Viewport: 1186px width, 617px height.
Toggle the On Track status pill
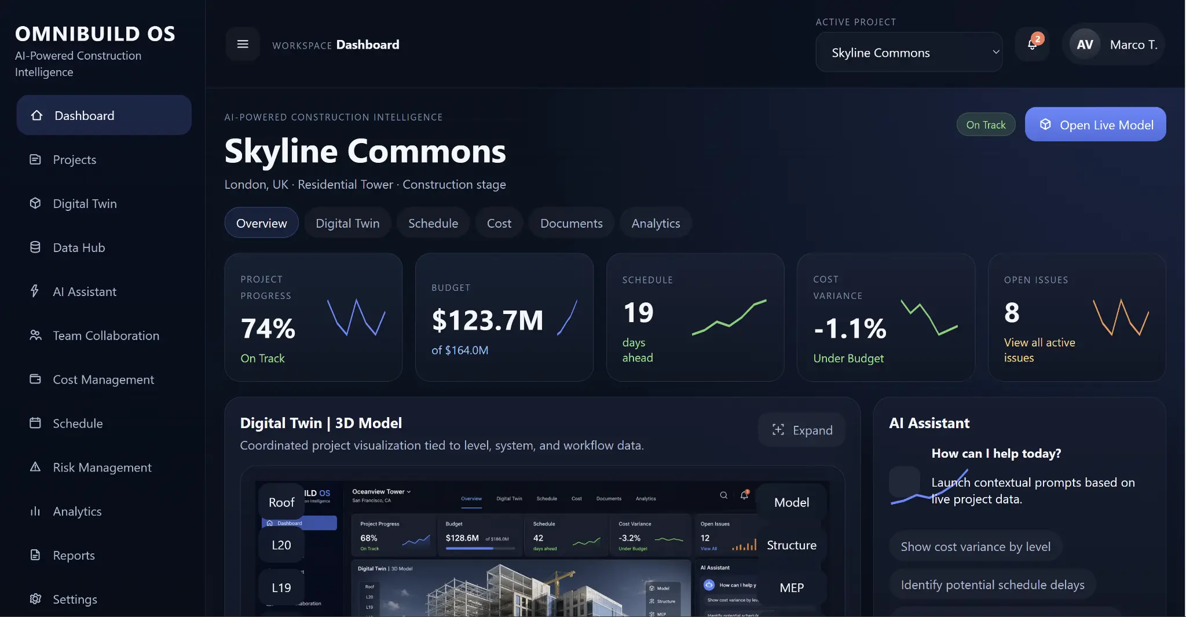pos(985,124)
